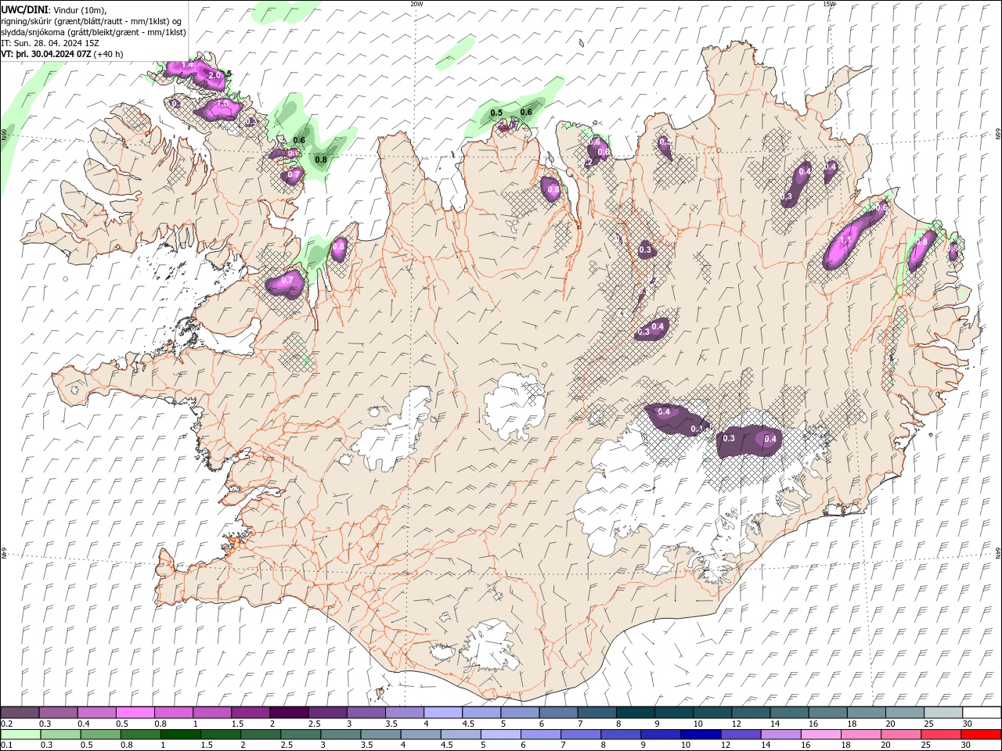Screen dimensions: 1002x751
Task: Click the dark teal snow swatch between 8 and 9
Action: coord(636,713)
